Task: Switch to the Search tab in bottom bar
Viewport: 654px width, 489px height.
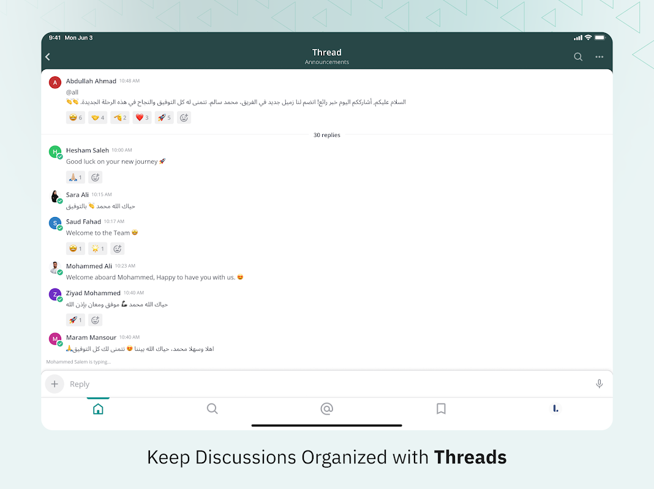Action: click(x=212, y=409)
